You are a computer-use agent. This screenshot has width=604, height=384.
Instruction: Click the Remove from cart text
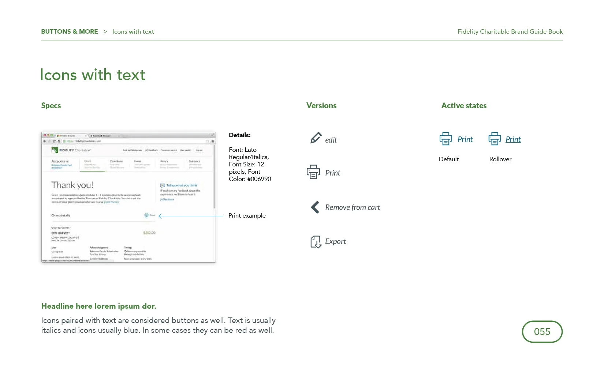point(353,207)
